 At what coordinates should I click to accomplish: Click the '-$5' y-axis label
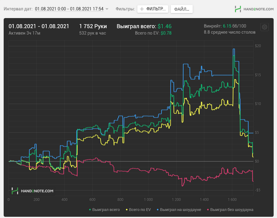pos(258,190)
